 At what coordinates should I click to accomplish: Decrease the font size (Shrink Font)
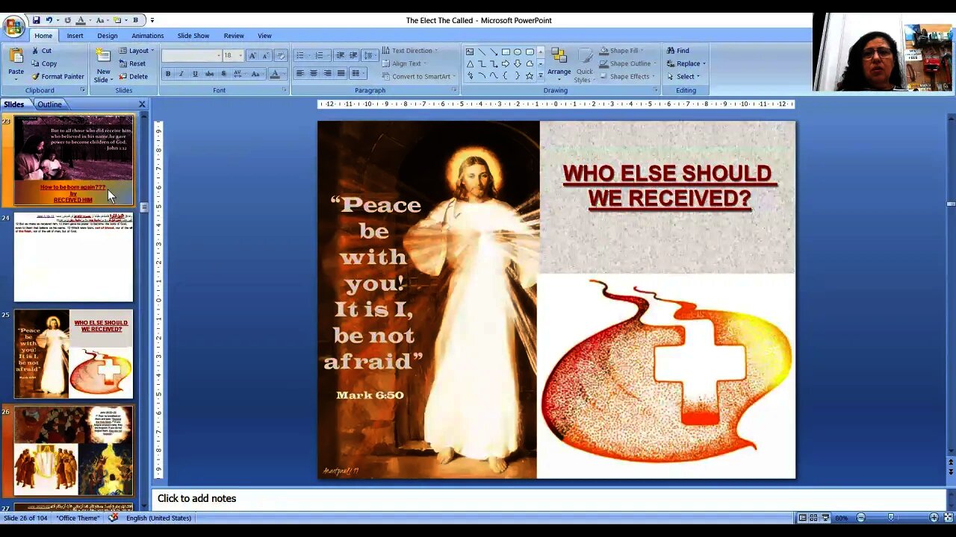264,55
